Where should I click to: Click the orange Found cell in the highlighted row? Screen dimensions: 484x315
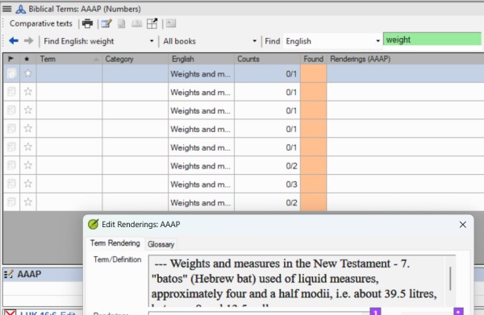tap(313, 73)
